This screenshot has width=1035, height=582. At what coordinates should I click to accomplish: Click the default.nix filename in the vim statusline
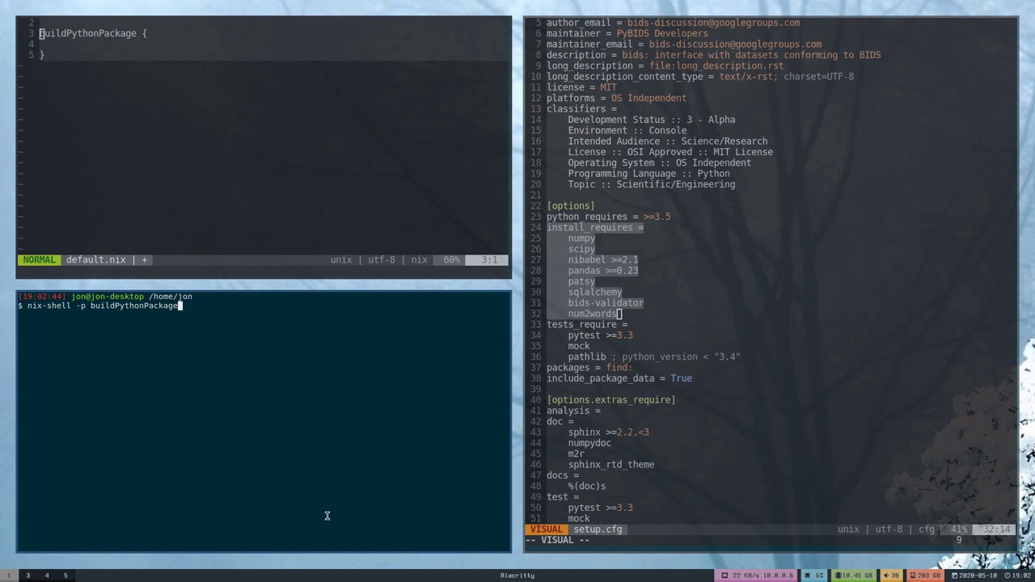95,260
